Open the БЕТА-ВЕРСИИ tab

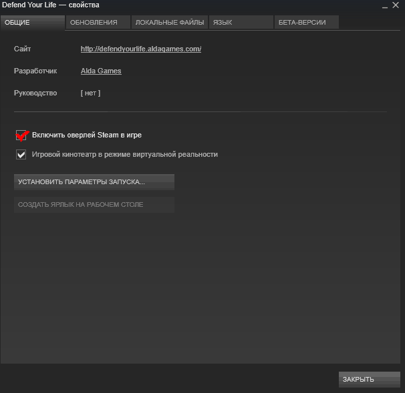click(x=302, y=22)
